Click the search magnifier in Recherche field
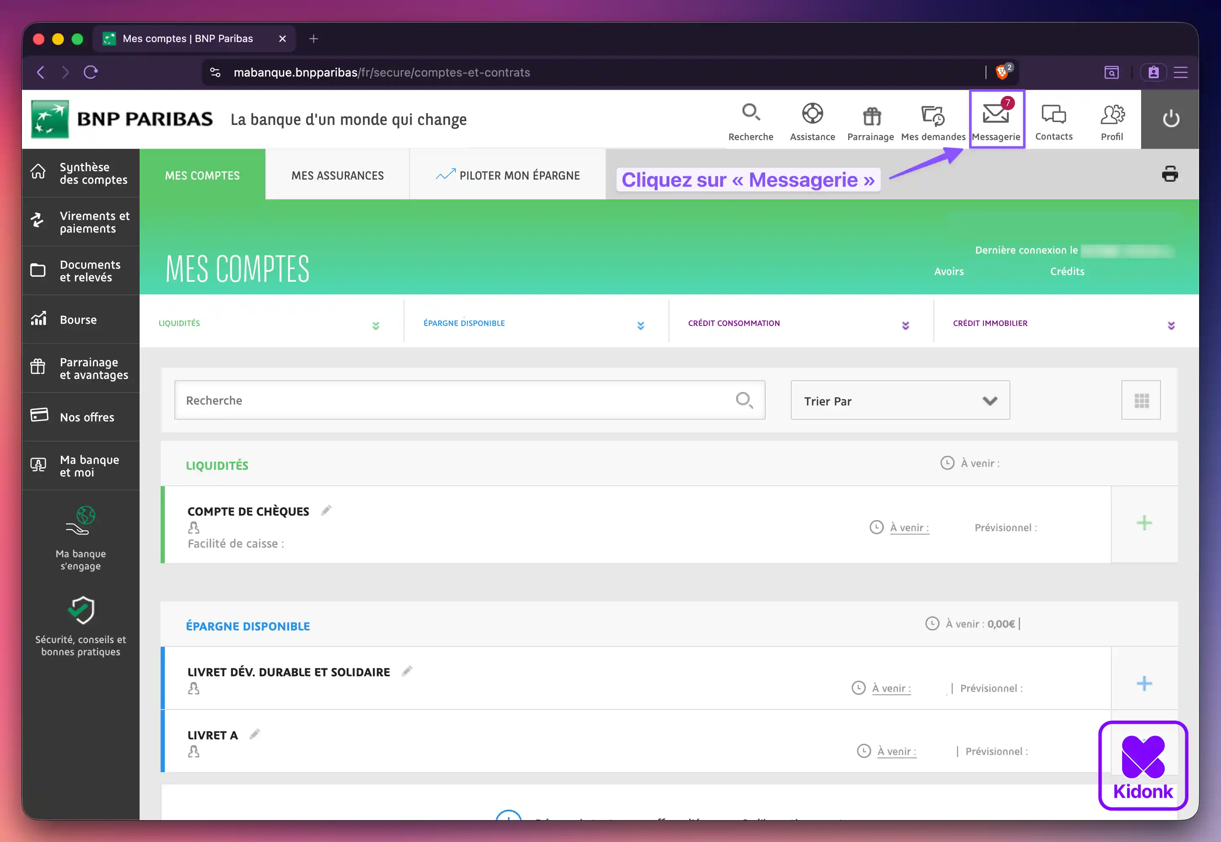This screenshot has width=1221, height=842. 744,400
